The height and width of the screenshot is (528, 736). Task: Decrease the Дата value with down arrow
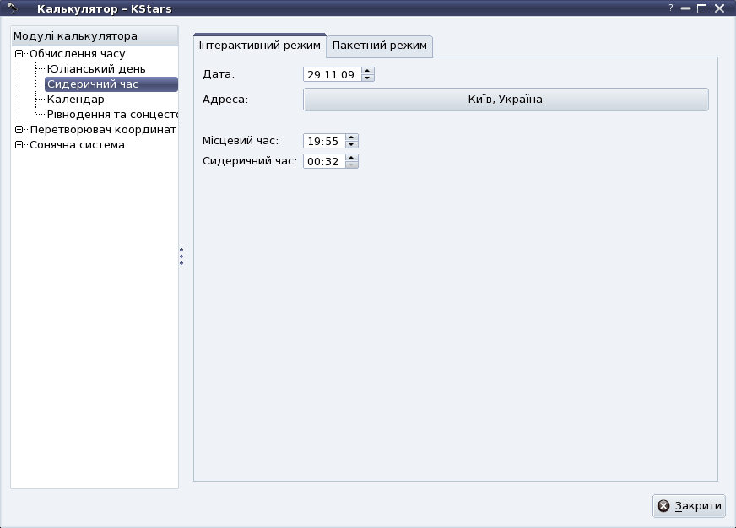pos(367,78)
